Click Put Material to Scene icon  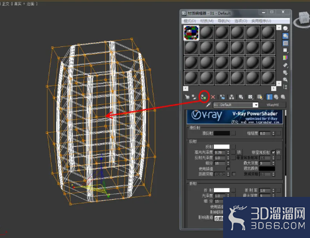[x=194, y=97]
